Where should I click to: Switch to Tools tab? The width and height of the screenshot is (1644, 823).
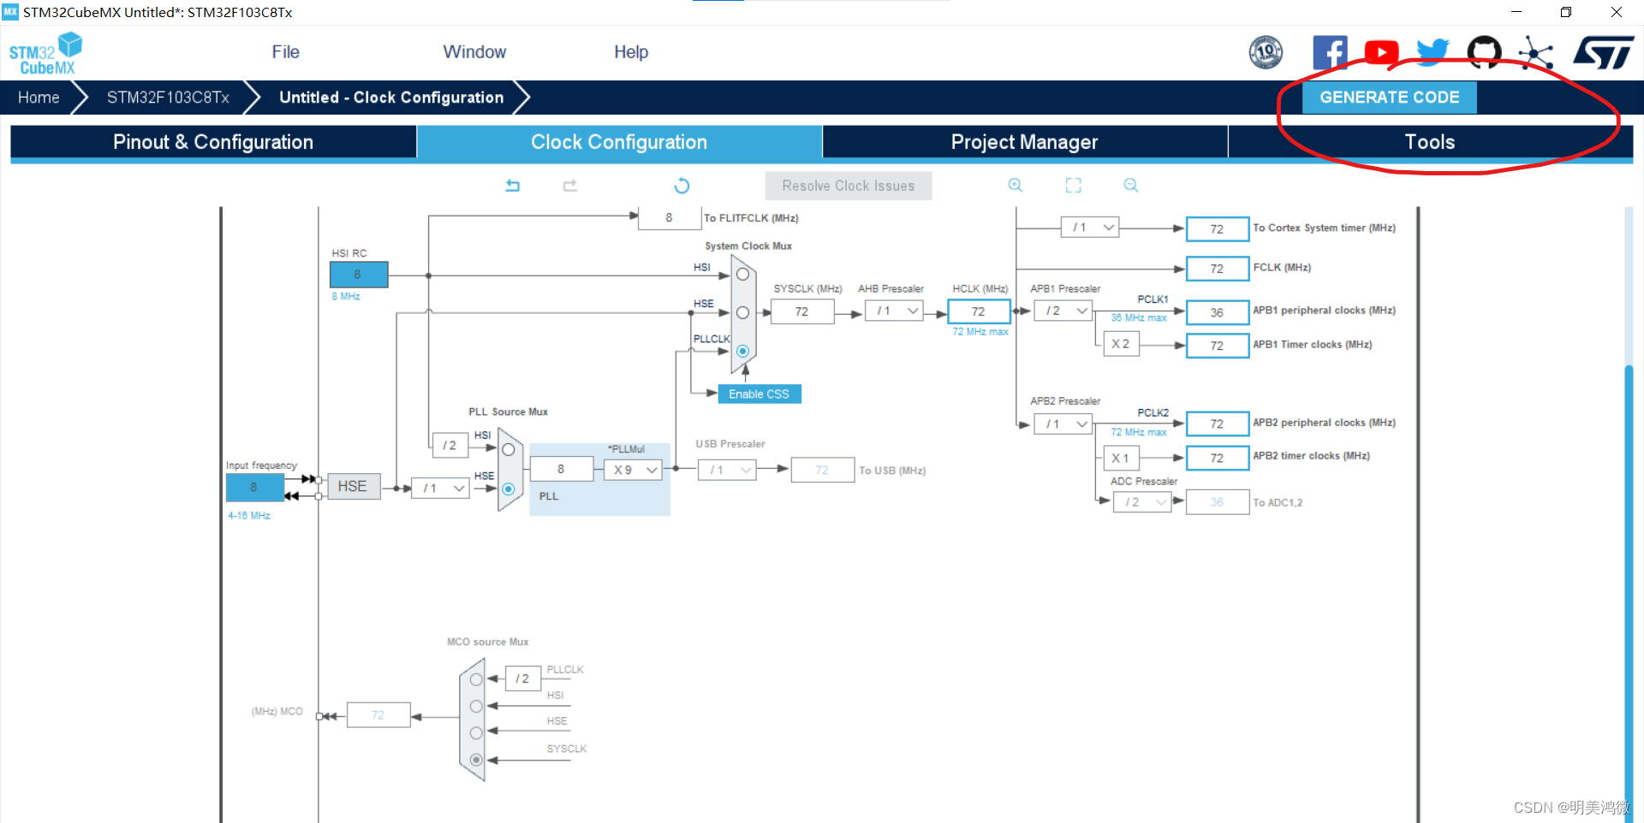[1430, 142]
